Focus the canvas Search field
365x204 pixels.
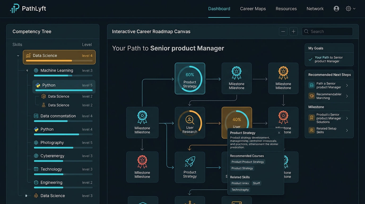coord(327,31)
